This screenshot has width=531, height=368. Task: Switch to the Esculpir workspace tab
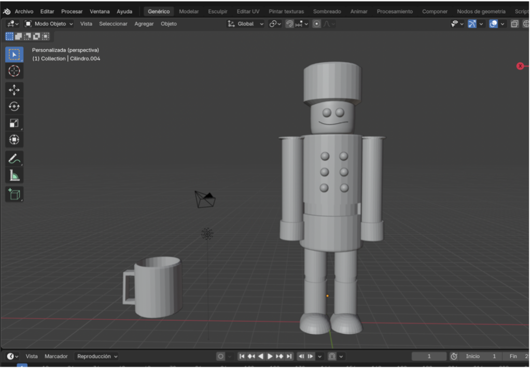pos(217,11)
